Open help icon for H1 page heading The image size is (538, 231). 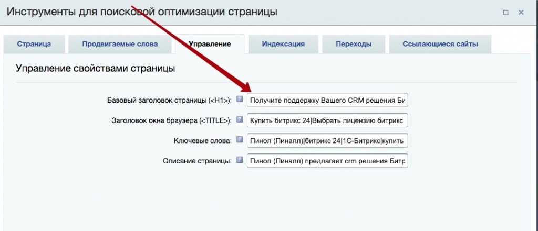pyautogui.click(x=240, y=99)
